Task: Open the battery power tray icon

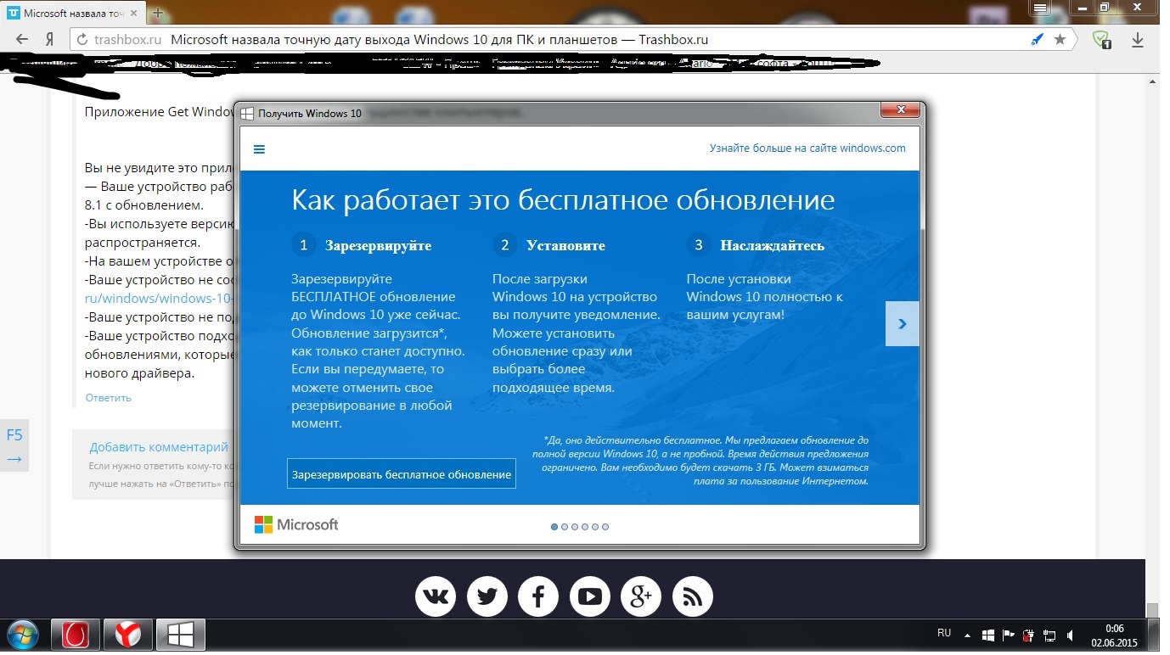Action: pos(1029,635)
